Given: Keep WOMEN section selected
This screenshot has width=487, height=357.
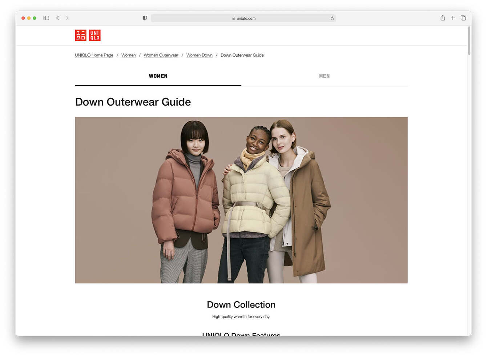Looking at the screenshot, I should point(158,76).
